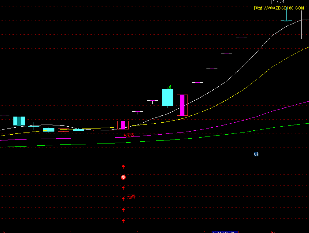Select the topmost red up arrow signal
Viewport: 309px width, 233px height.
pyautogui.click(x=123, y=166)
